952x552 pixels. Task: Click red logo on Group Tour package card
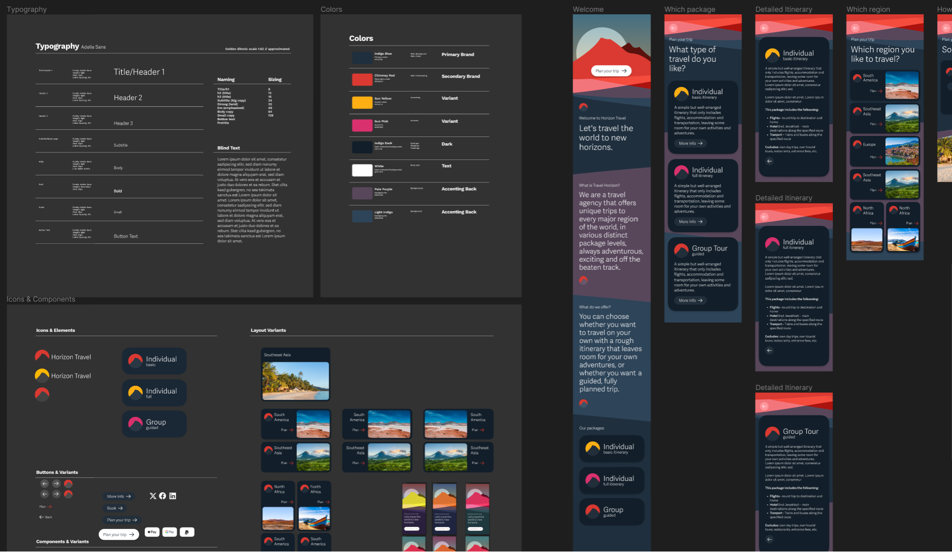point(681,250)
